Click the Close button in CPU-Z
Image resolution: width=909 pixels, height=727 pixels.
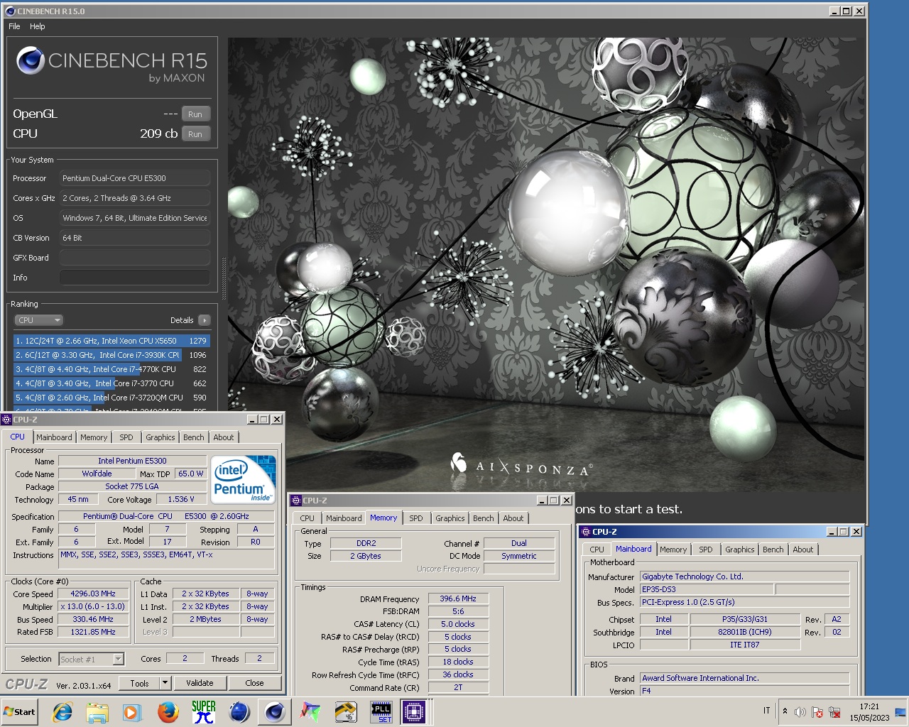(x=254, y=683)
